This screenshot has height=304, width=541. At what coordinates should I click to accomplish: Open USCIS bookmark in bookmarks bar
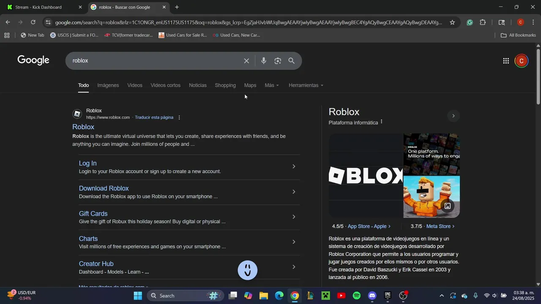coord(74,35)
